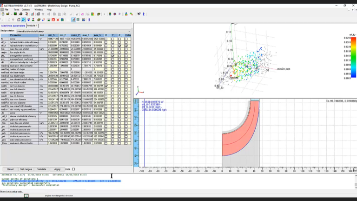Click the red X delete icon
The width and height of the screenshot is (357, 201).
58,20
